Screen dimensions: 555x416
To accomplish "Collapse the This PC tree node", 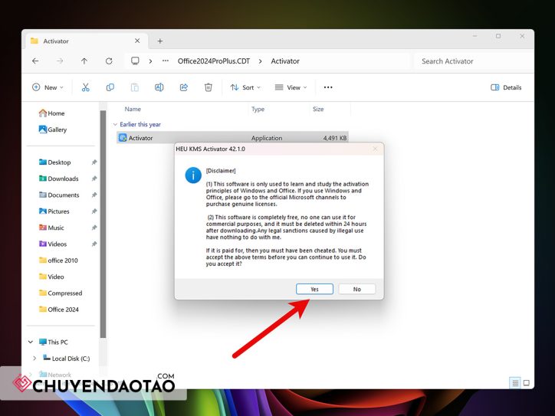I will [31, 342].
